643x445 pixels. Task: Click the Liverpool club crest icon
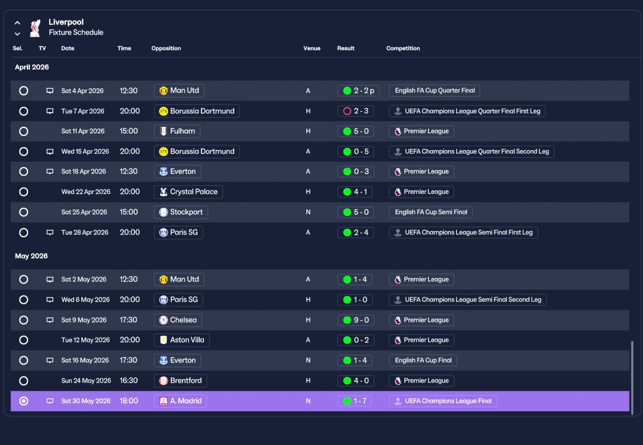(x=35, y=28)
